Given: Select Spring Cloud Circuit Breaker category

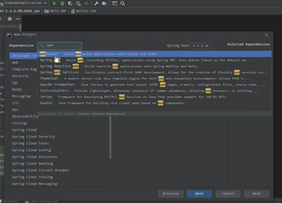Looking at the screenshot, I should coord(59,170).
